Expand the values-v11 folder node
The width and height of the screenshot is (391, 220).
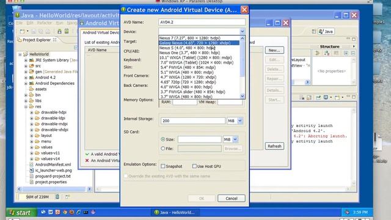[32, 153]
